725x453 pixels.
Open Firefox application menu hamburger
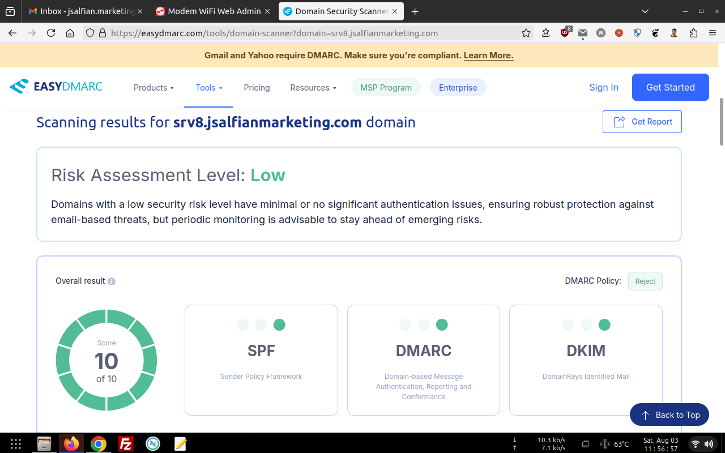tap(713, 33)
